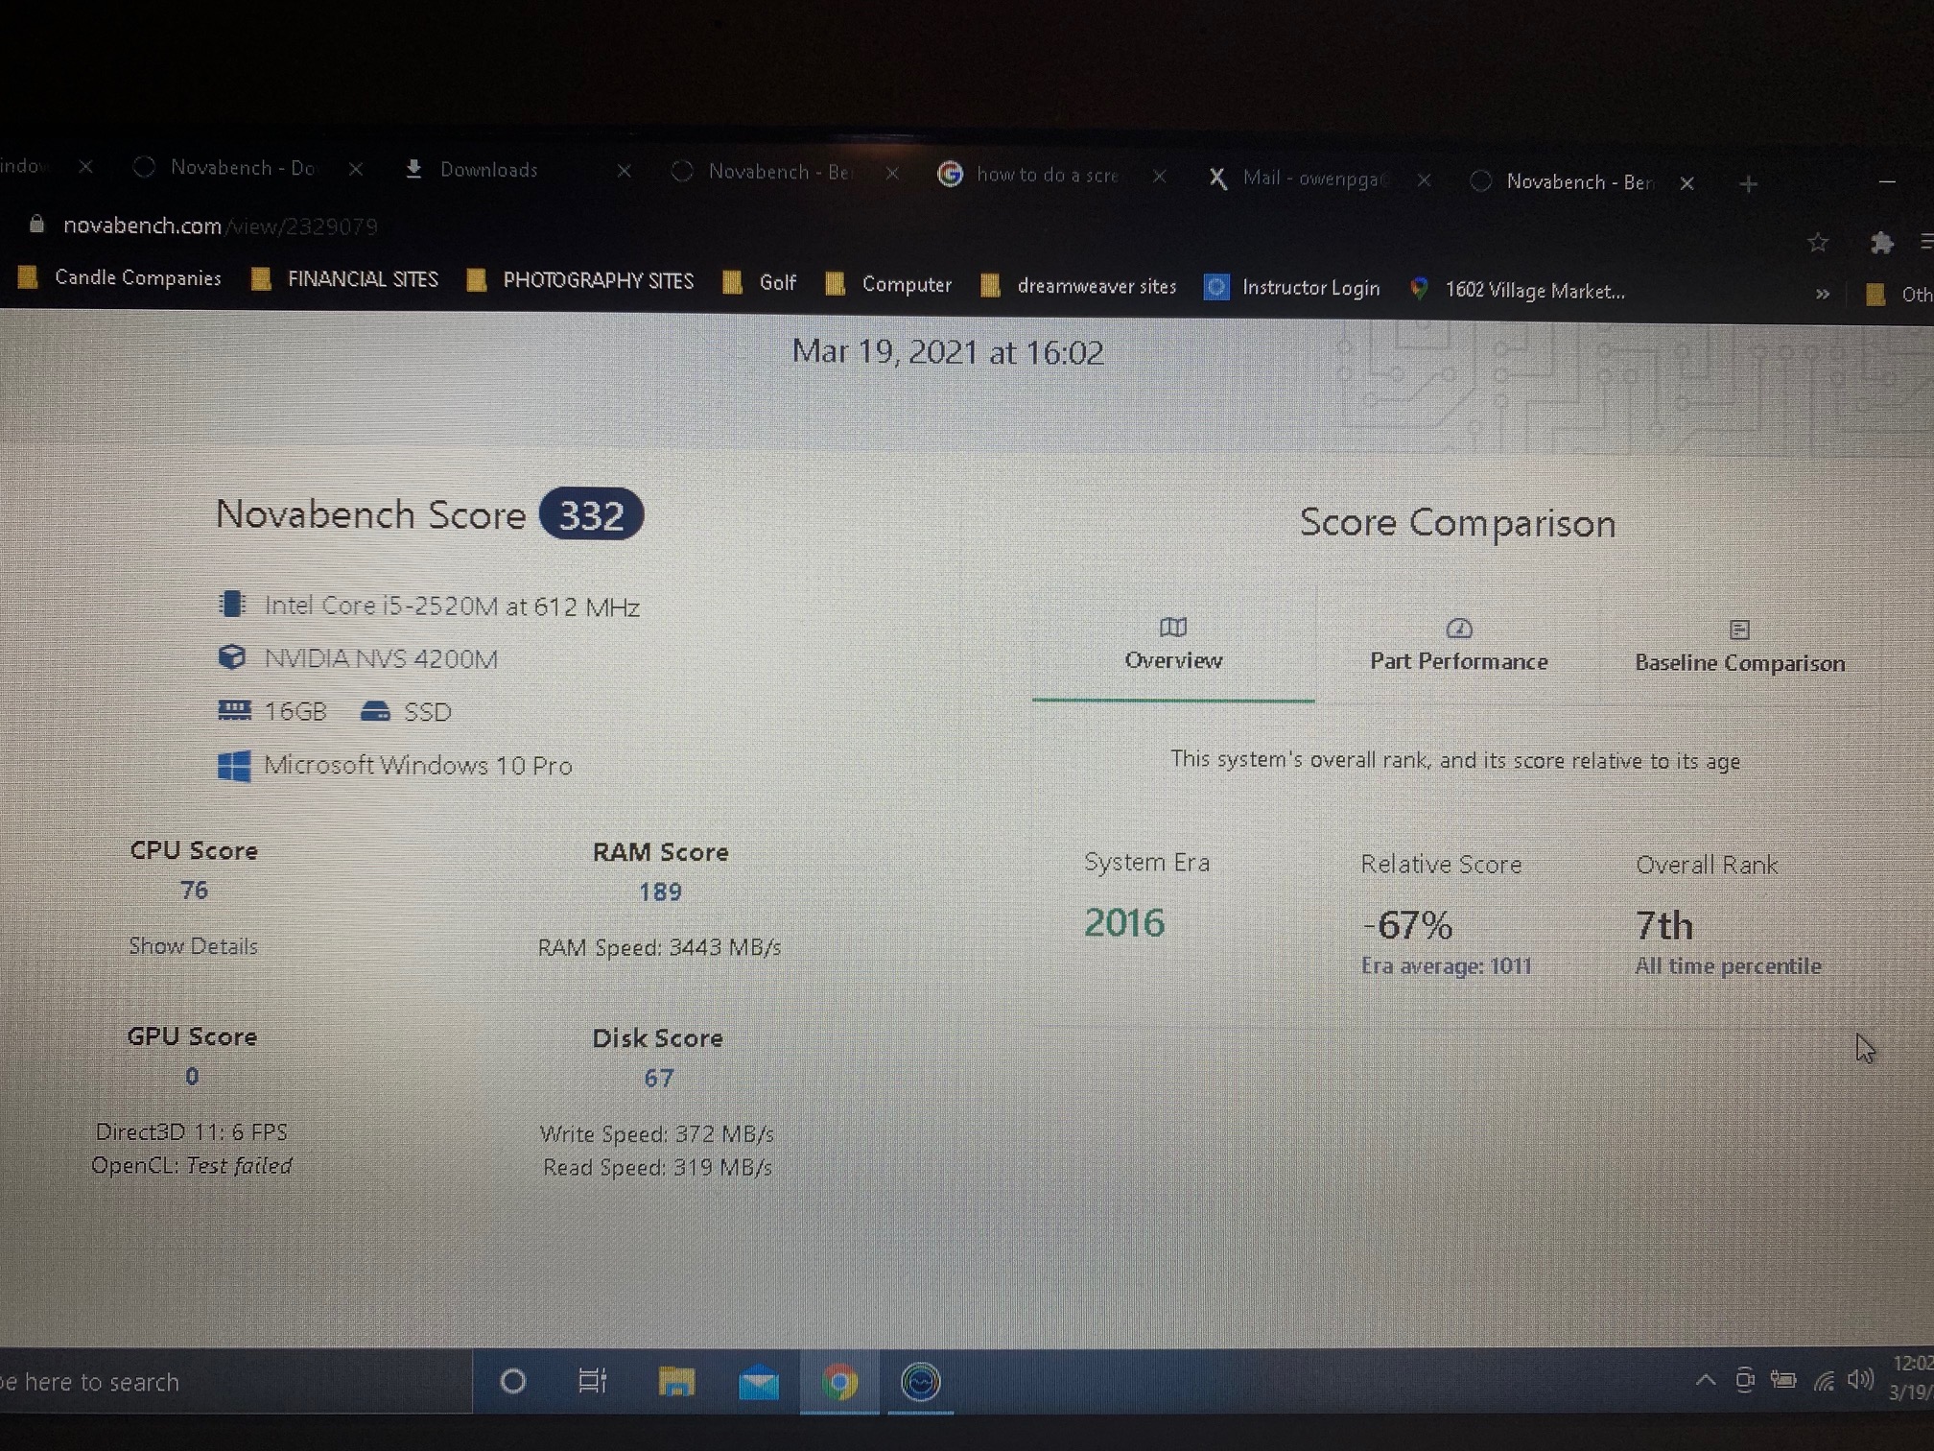This screenshot has height=1451, width=1934.
Task: Expand the hidden bookmarks chevron
Action: 1822,295
